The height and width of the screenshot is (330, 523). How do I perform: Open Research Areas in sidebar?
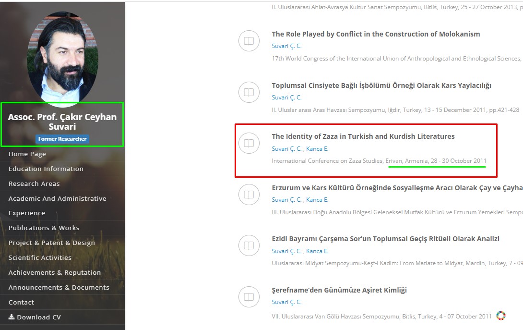(x=34, y=183)
